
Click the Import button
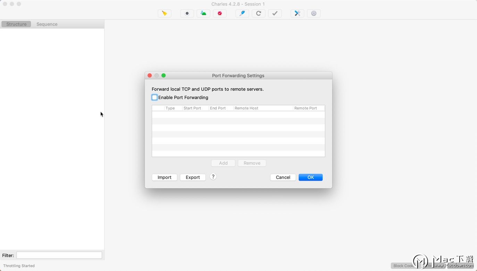coord(165,177)
